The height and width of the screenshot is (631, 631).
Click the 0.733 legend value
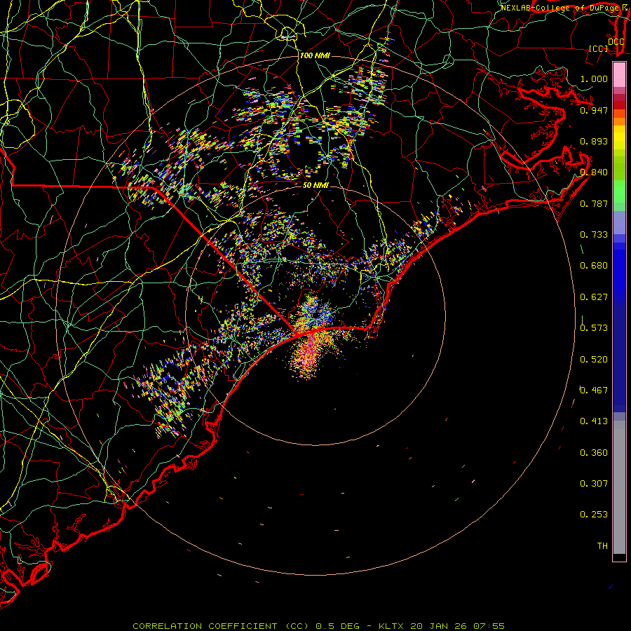594,235
